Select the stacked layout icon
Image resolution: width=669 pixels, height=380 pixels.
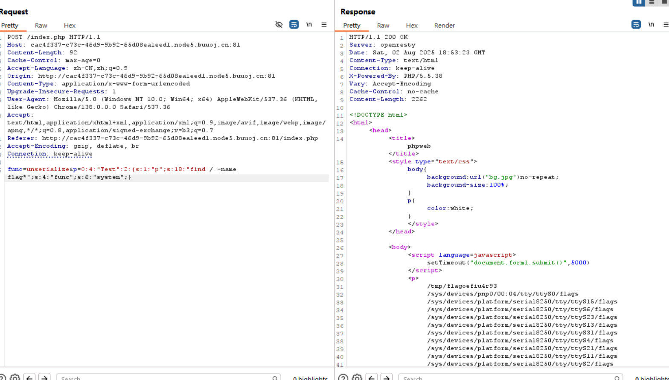coord(652,2)
